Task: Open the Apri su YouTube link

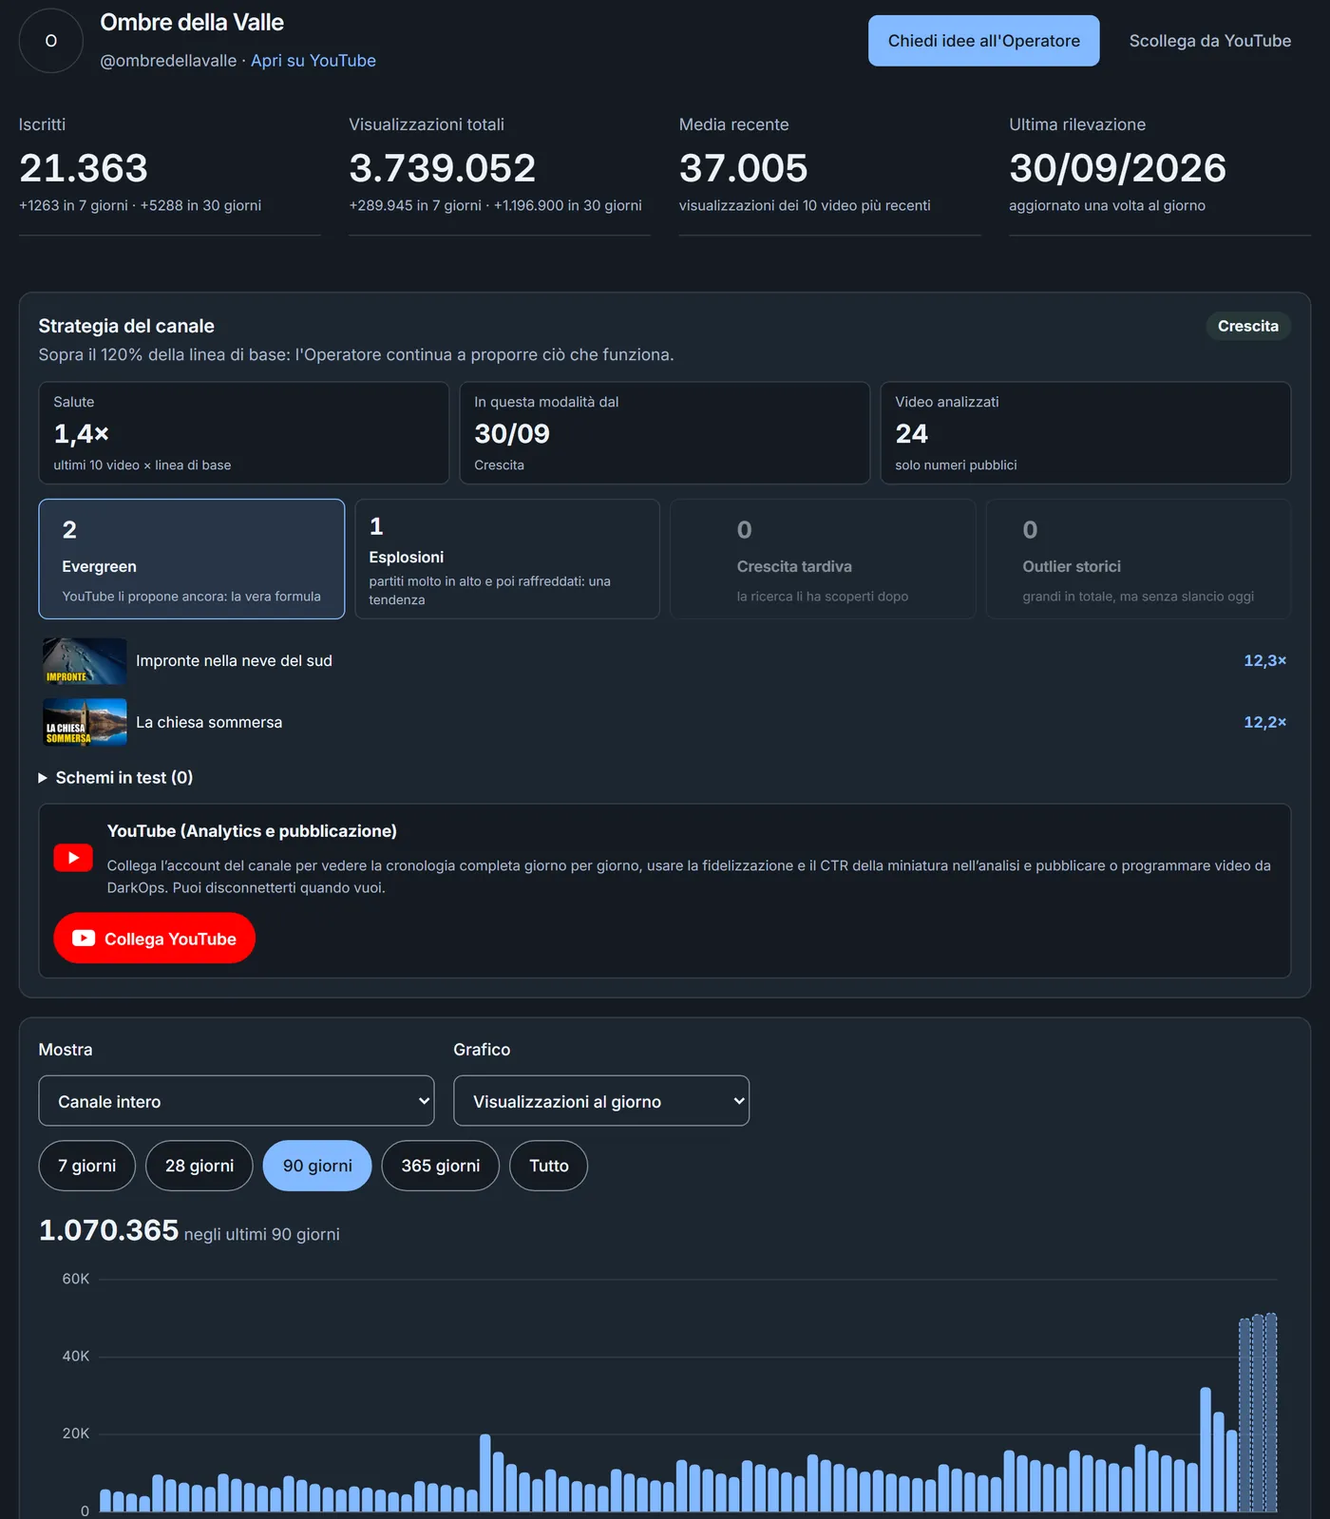Action: pyautogui.click(x=313, y=61)
